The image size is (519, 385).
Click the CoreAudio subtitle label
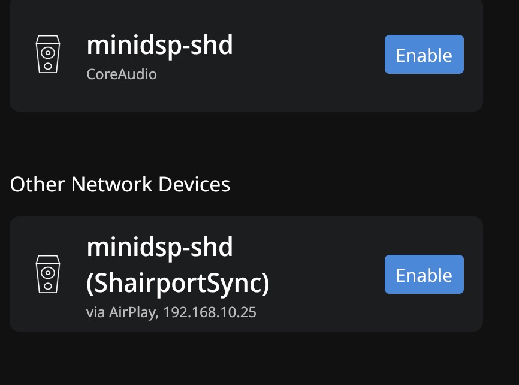pyautogui.click(x=122, y=74)
